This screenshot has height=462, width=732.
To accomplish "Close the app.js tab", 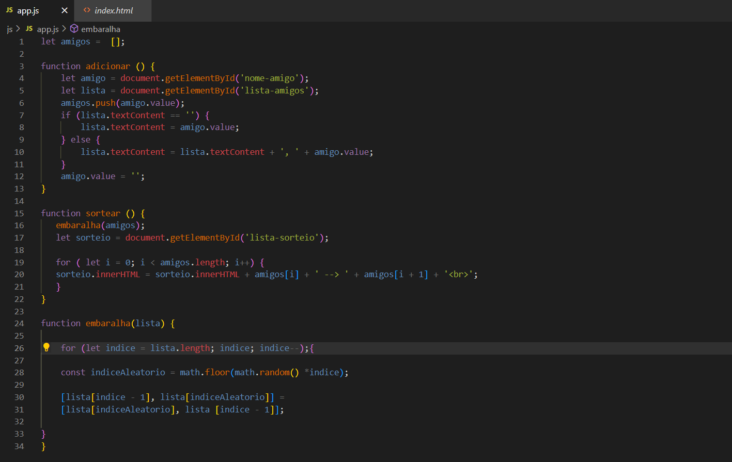I will click(65, 10).
